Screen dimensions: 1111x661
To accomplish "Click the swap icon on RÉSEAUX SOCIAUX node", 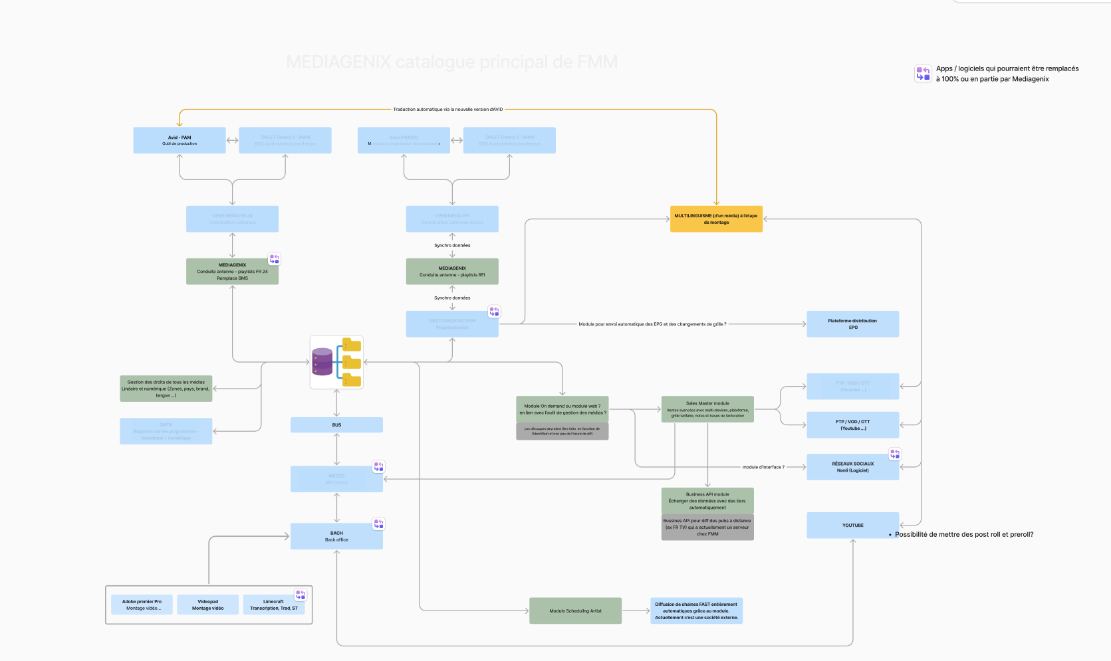I will [x=895, y=454].
